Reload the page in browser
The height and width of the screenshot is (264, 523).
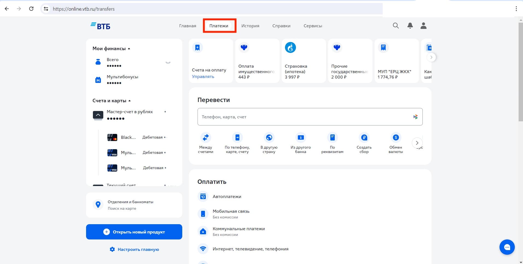tap(31, 9)
